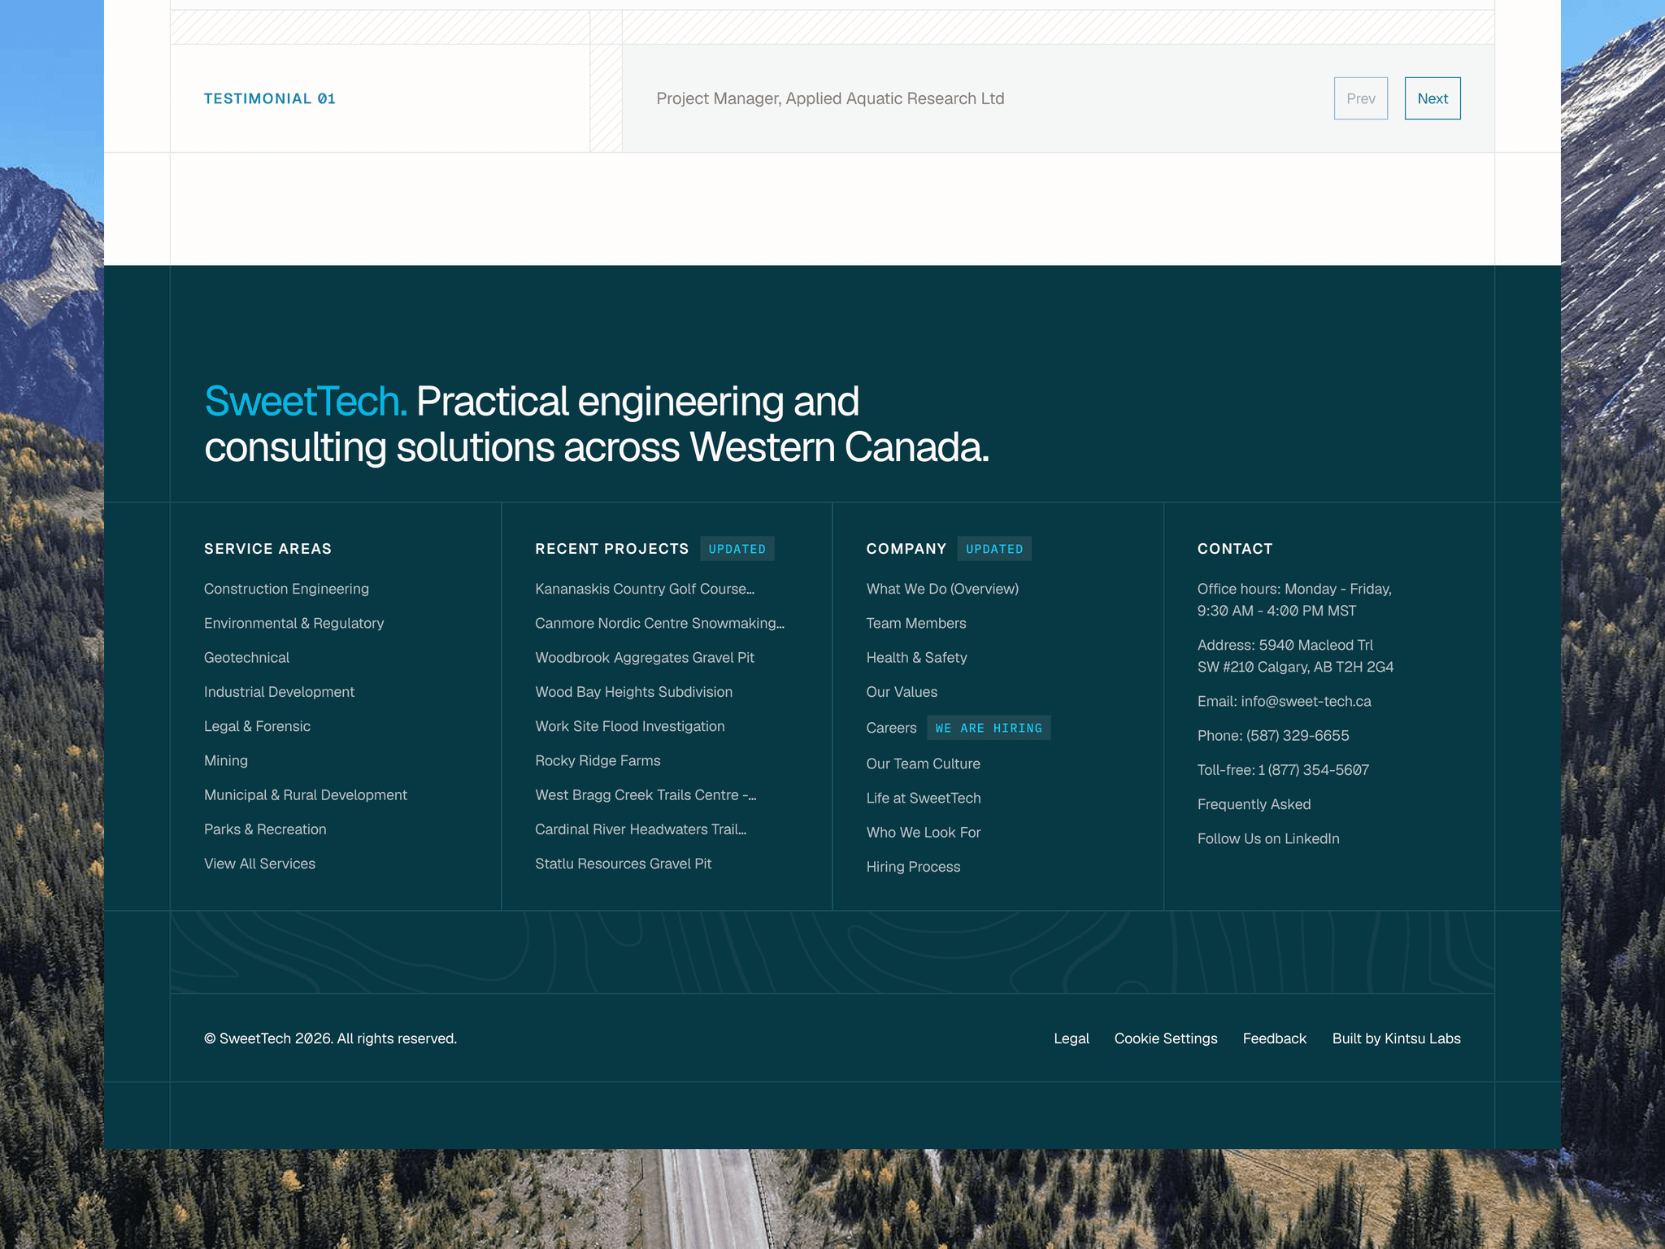Open What We Do (Overview) link
Image resolution: width=1665 pixels, height=1249 pixels.
[x=942, y=589]
